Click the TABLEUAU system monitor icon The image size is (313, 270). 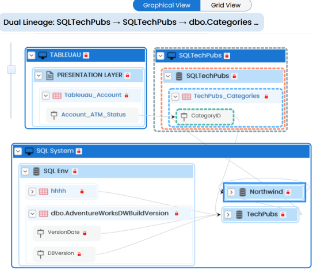43,55
